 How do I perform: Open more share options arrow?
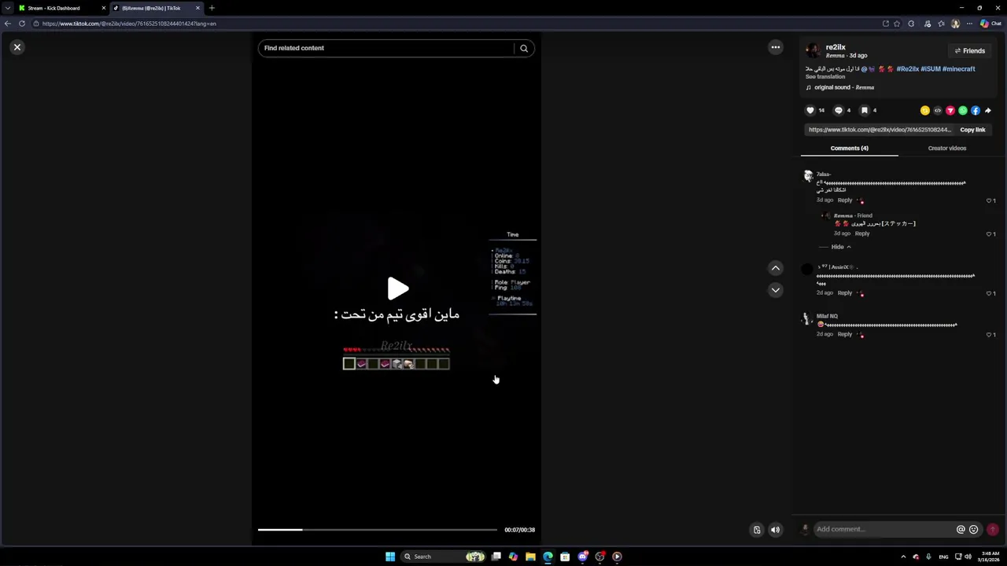[988, 110]
